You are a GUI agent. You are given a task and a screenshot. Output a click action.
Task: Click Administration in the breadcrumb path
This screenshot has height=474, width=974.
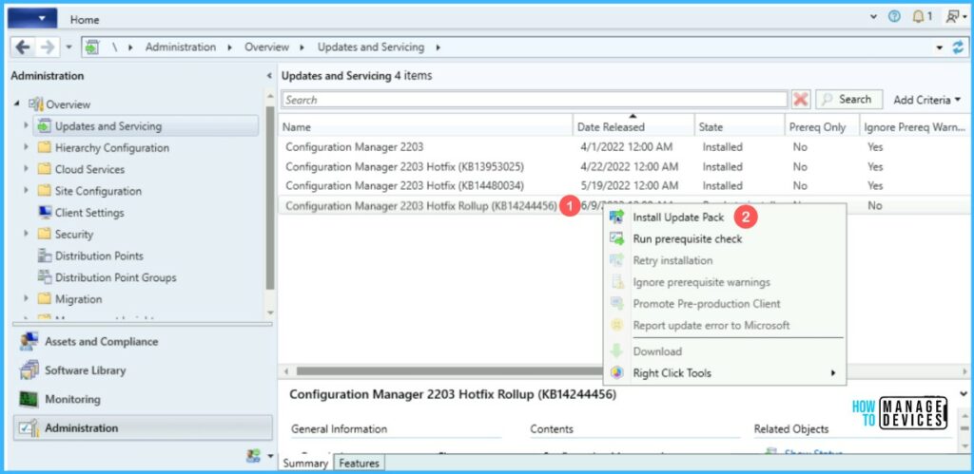[x=181, y=47]
